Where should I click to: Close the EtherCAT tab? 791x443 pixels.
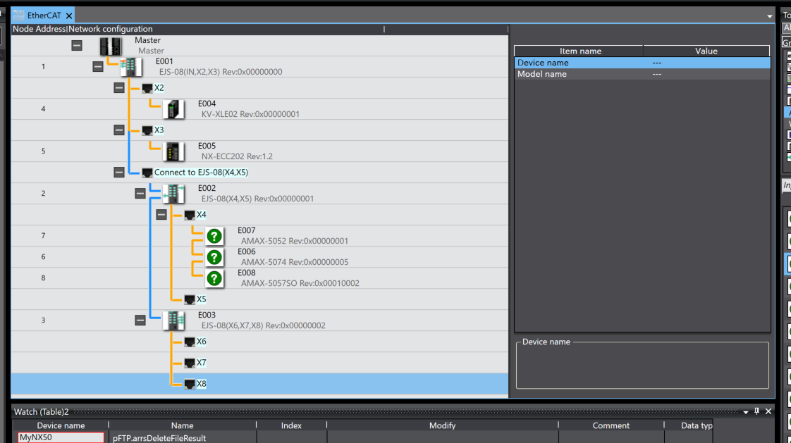pos(69,15)
